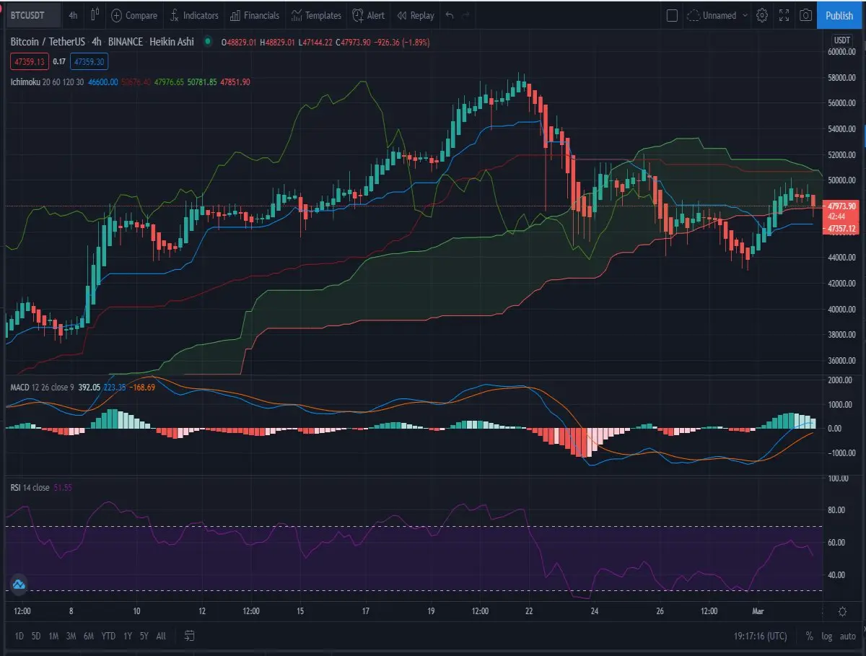
Task: Select the YTD date range
Action: (108, 636)
